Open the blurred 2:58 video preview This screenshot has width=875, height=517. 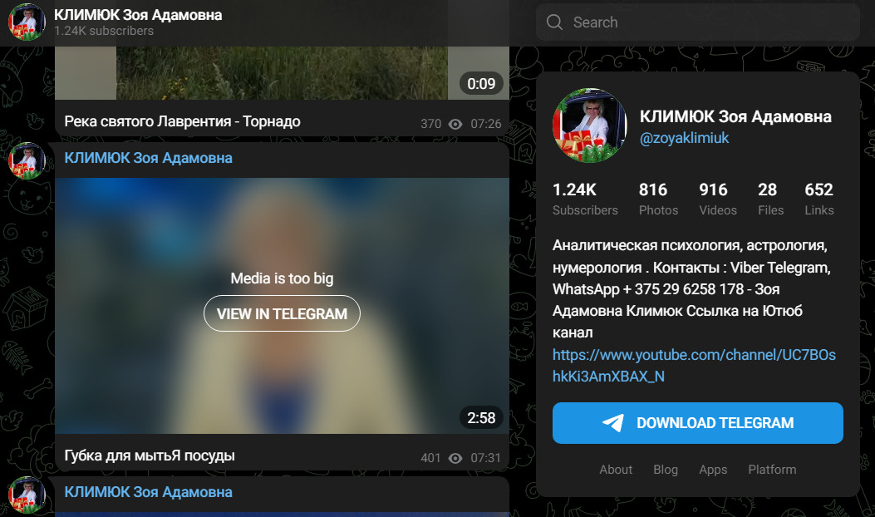[x=282, y=306]
